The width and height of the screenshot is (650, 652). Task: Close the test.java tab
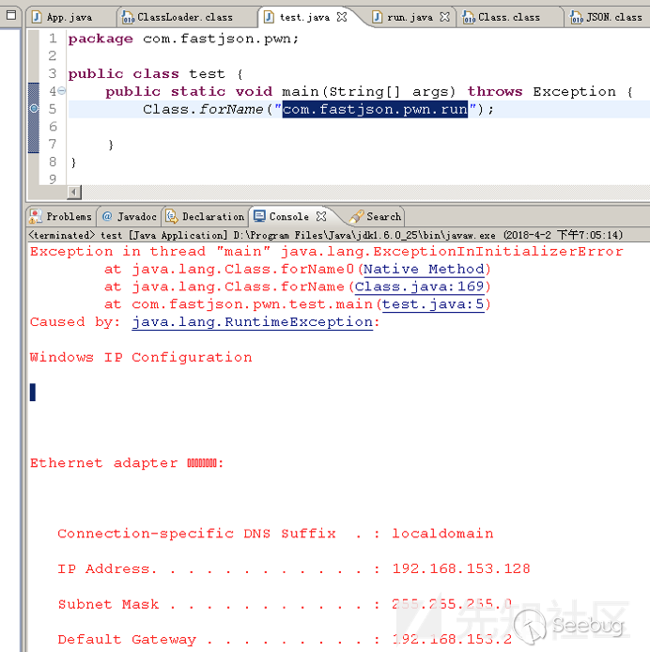point(342,17)
